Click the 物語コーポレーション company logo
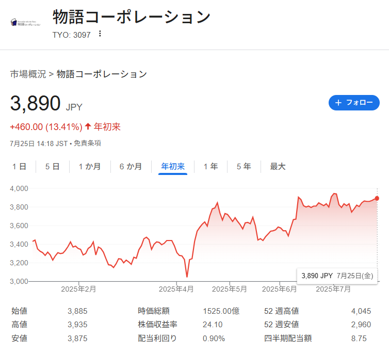Screen dimensions: 389x352 (x=25, y=23)
